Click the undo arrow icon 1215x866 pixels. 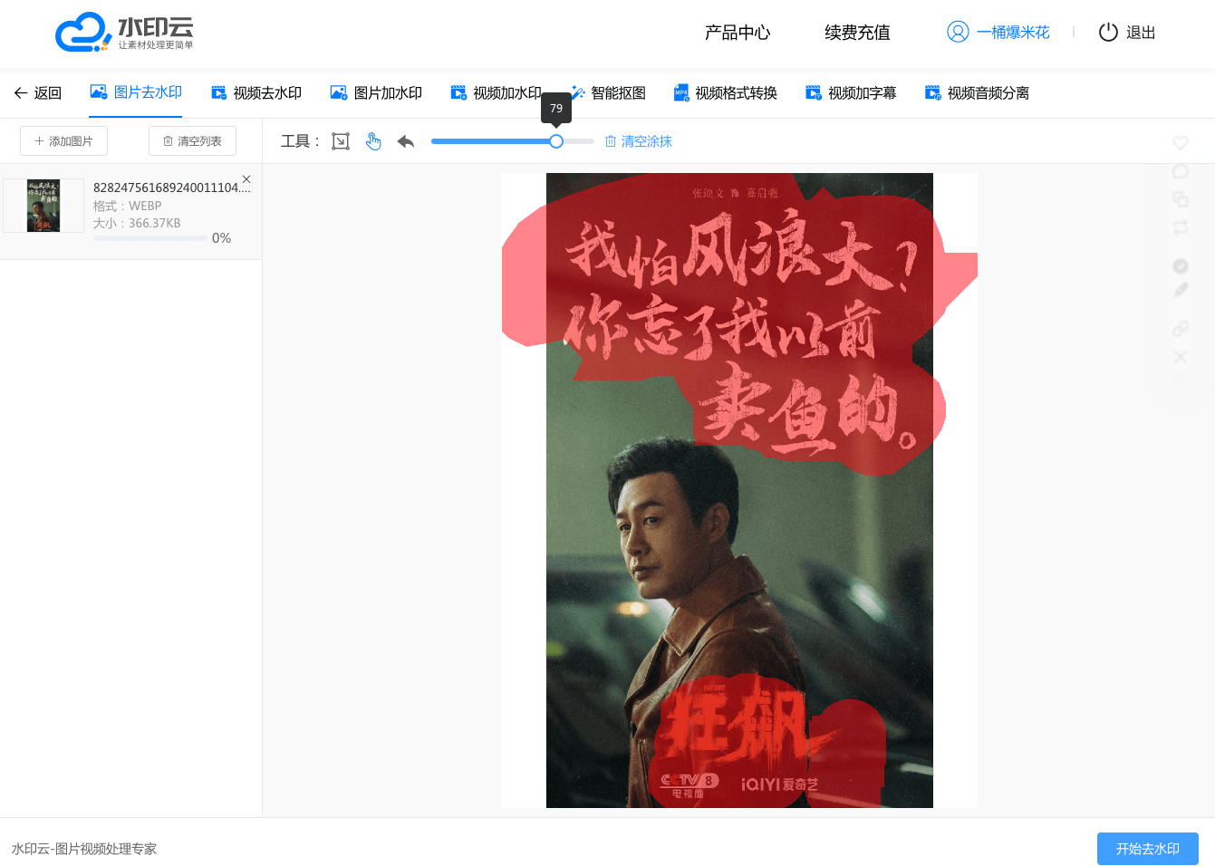coord(406,141)
